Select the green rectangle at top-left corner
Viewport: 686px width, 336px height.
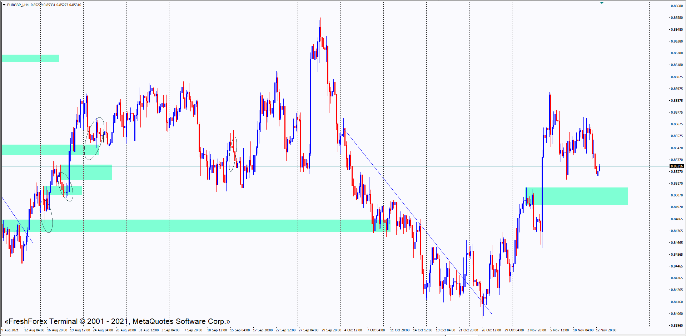(30, 58)
